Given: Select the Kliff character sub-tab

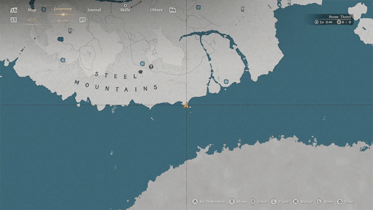Looking at the screenshot, I should pyautogui.click(x=32, y=20).
